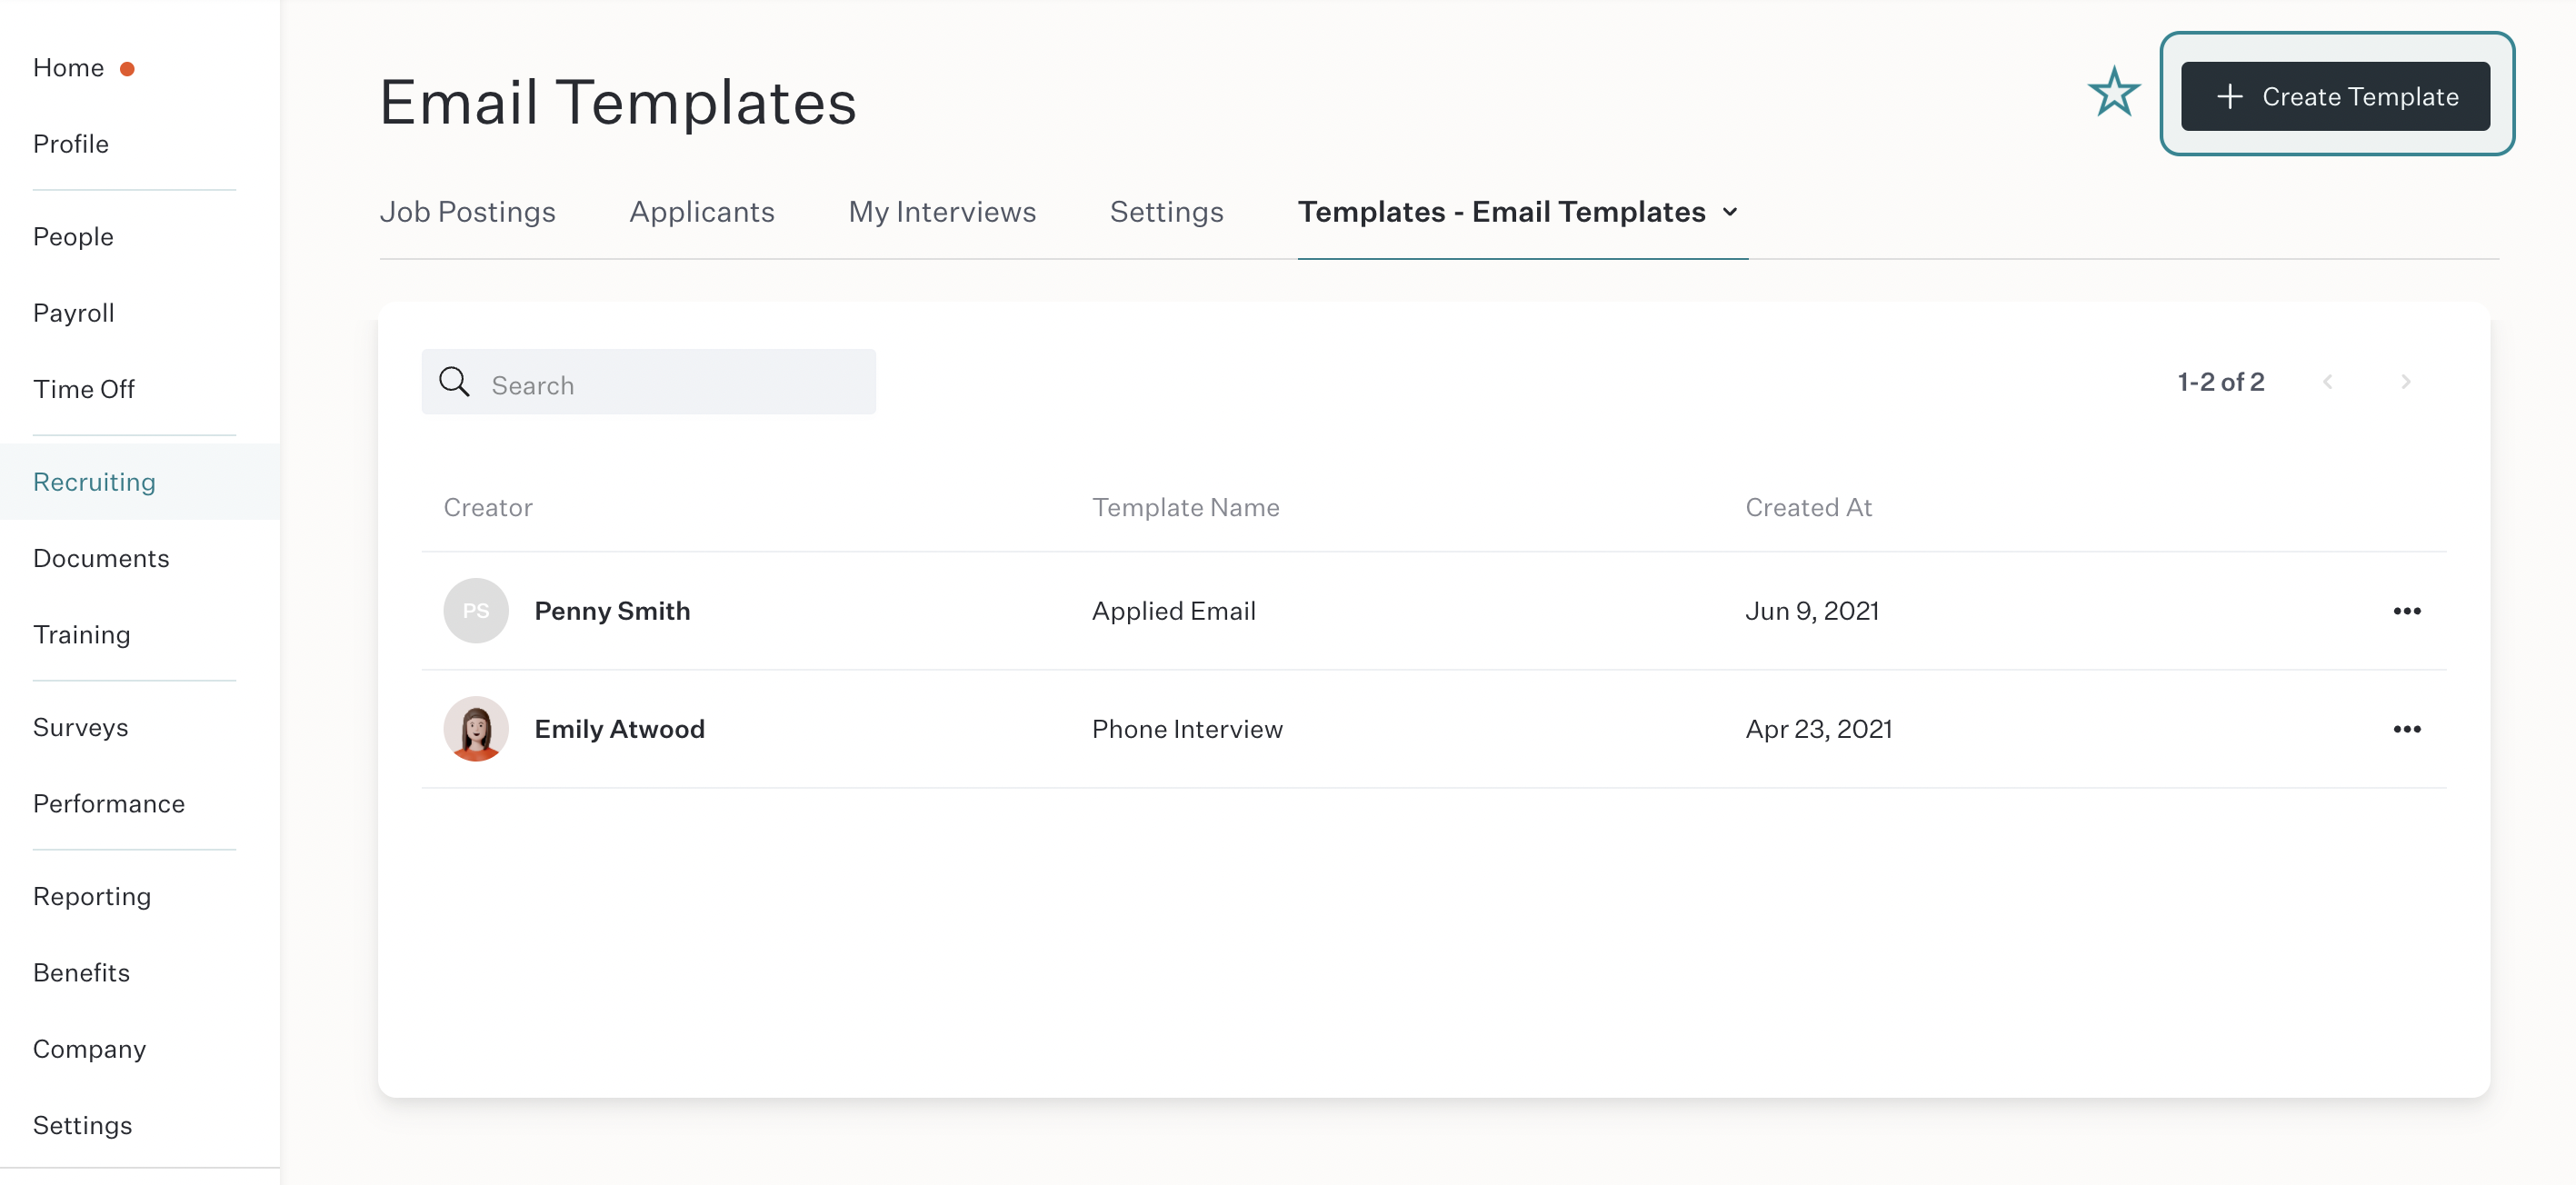Open Payroll in the sidebar

[74, 313]
